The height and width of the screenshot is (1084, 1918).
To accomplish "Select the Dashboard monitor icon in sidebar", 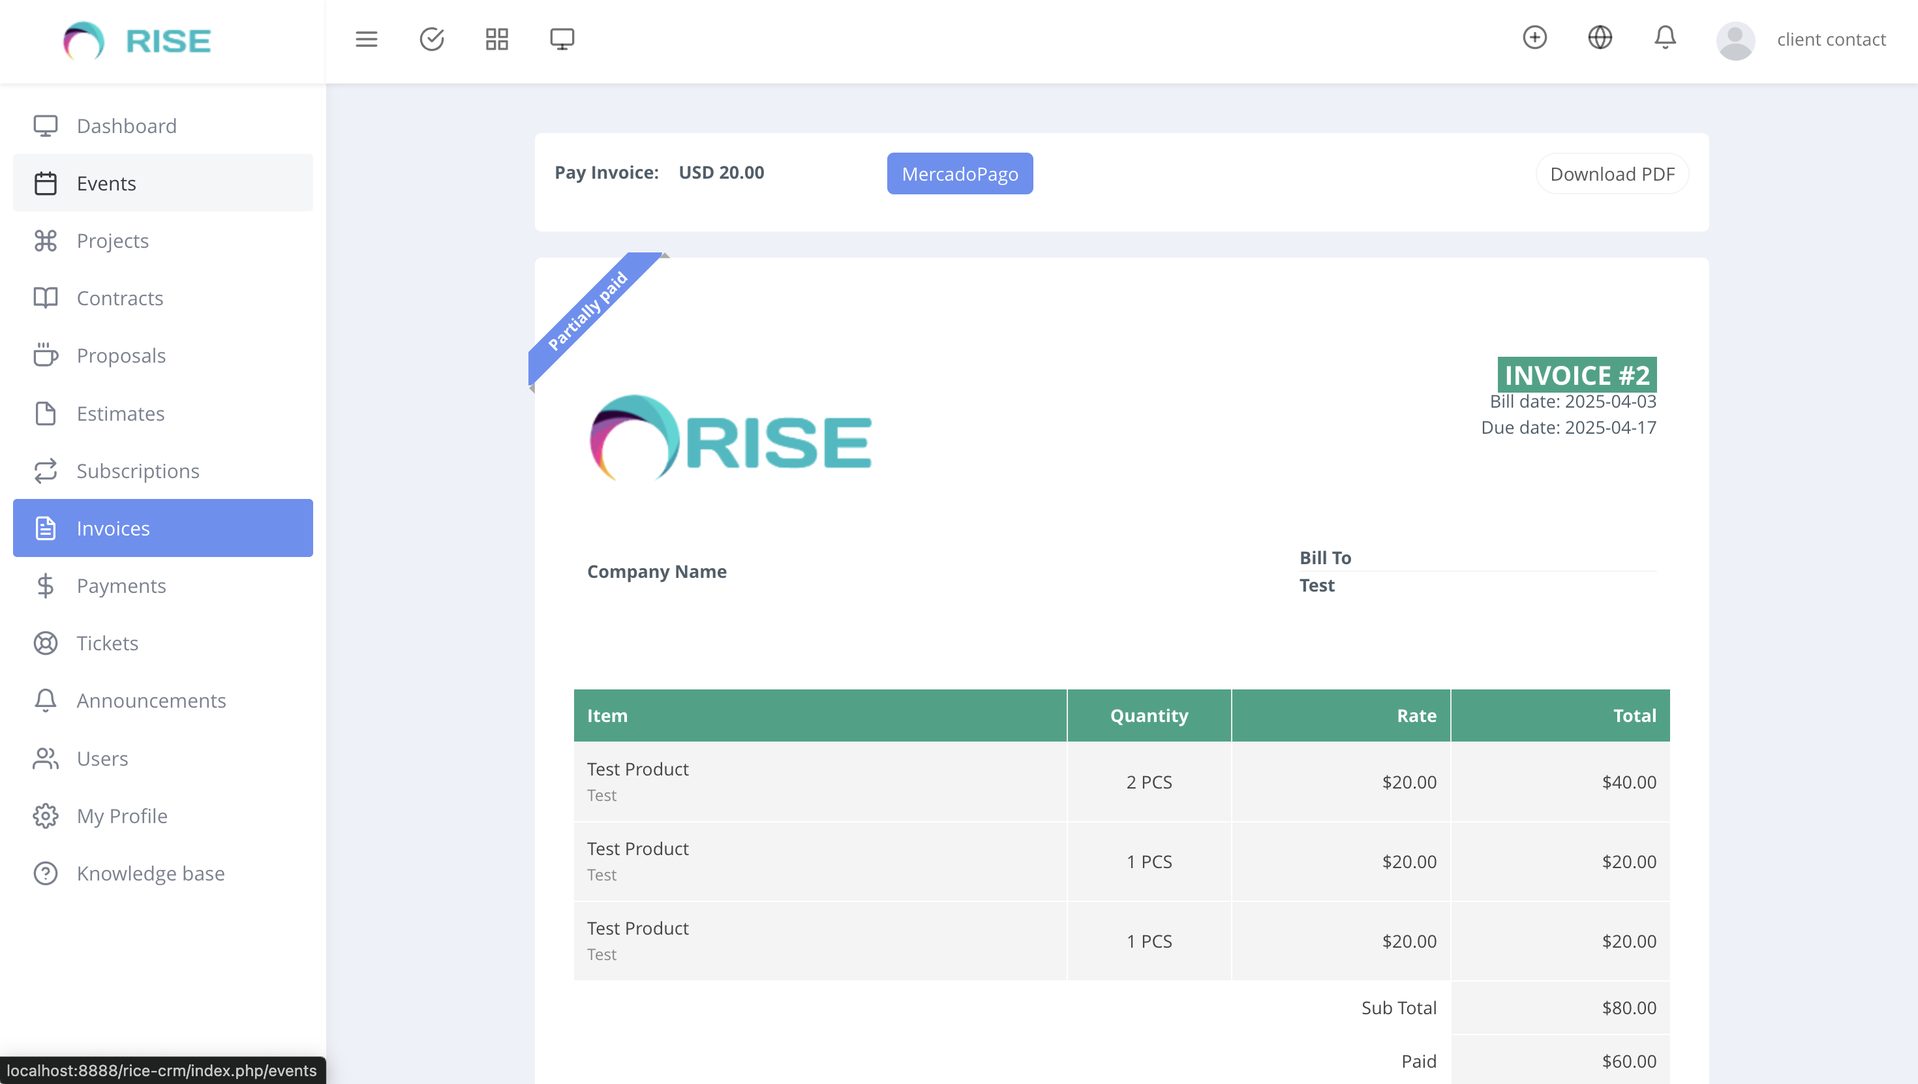I will tap(46, 125).
